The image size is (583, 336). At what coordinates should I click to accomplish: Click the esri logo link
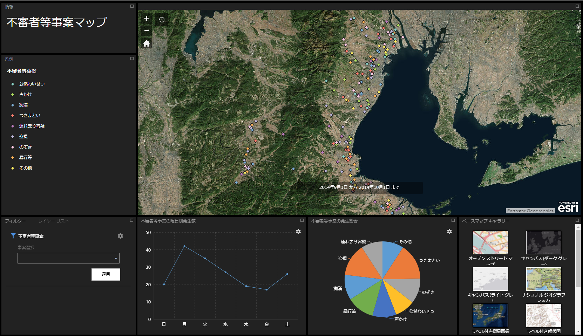point(568,207)
